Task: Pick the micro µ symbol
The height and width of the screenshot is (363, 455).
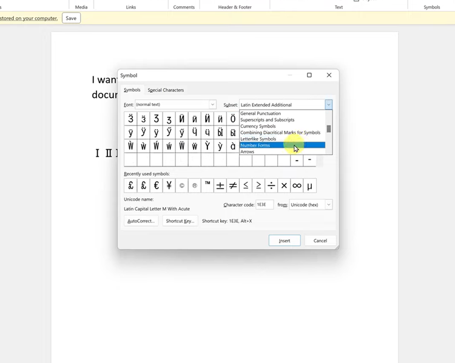Action: 309,185
